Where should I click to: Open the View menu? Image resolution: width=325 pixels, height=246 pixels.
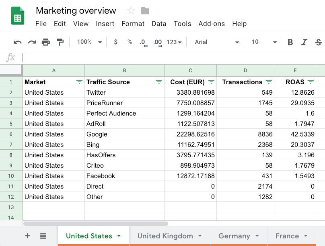pyautogui.click(x=80, y=24)
